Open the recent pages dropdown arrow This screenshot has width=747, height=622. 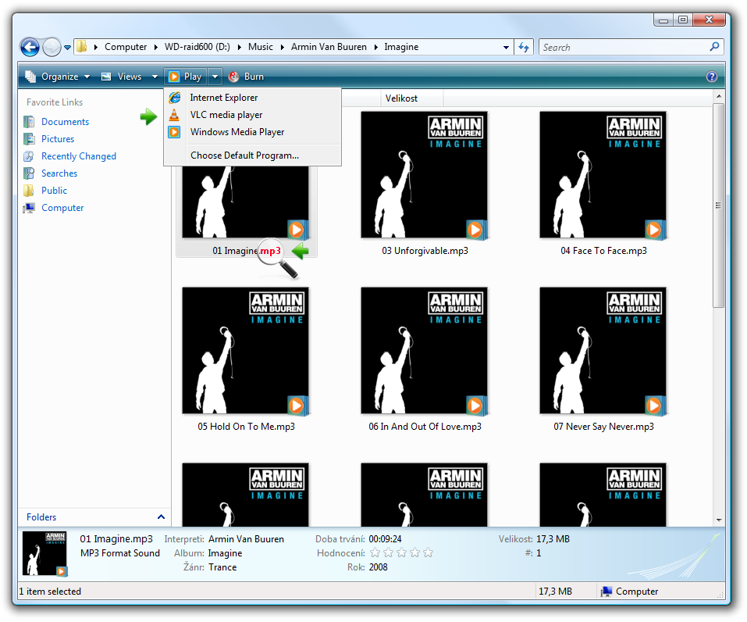point(67,48)
